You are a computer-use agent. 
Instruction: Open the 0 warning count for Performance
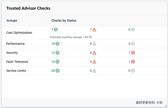(91, 44)
